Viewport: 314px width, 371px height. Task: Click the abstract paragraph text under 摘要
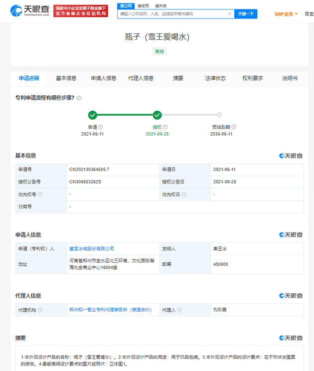coord(158,361)
